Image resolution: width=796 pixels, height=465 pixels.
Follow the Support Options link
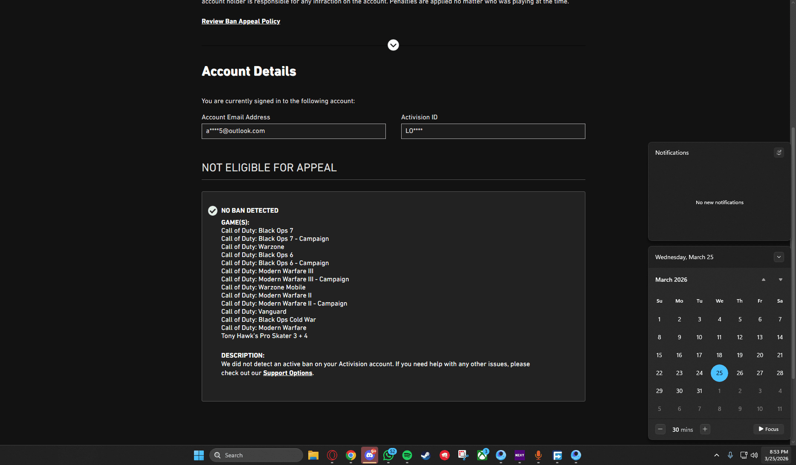pyautogui.click(x=287, y=373)
